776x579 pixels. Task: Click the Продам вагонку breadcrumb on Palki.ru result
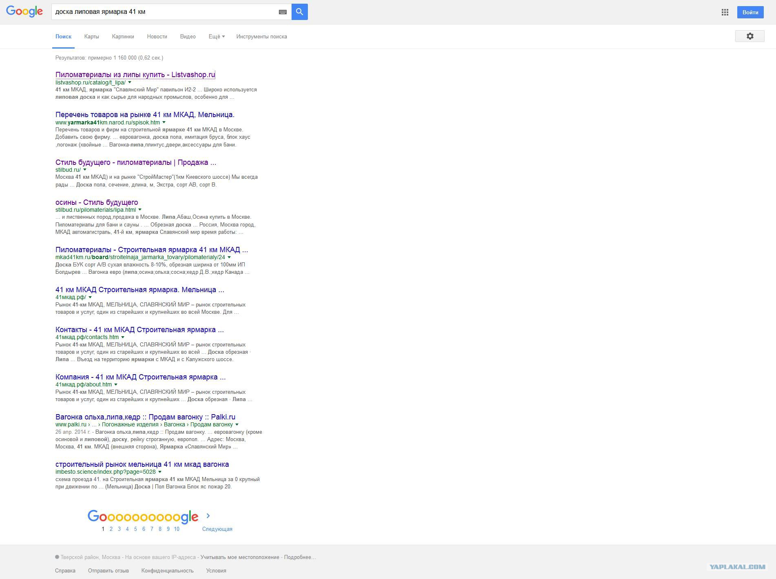pos(212,424)
